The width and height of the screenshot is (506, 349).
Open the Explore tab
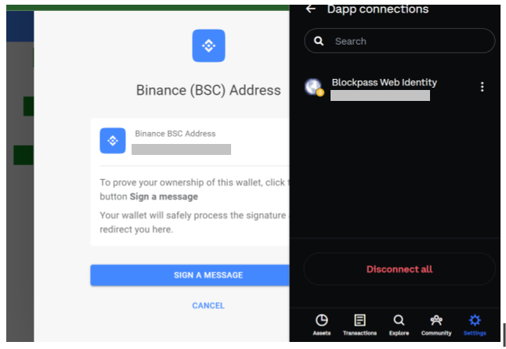(x=399, y=325)
